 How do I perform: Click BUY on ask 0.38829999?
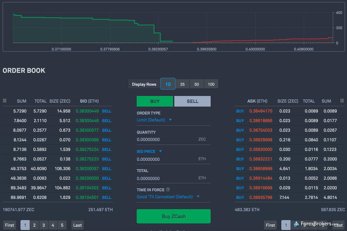click(240, 140)
